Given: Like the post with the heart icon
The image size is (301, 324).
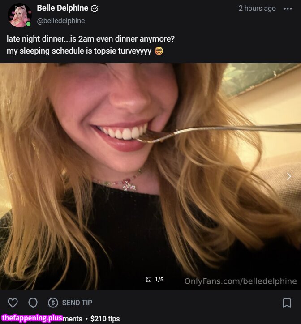Looking at the screenshot, I should click(13, 303).
